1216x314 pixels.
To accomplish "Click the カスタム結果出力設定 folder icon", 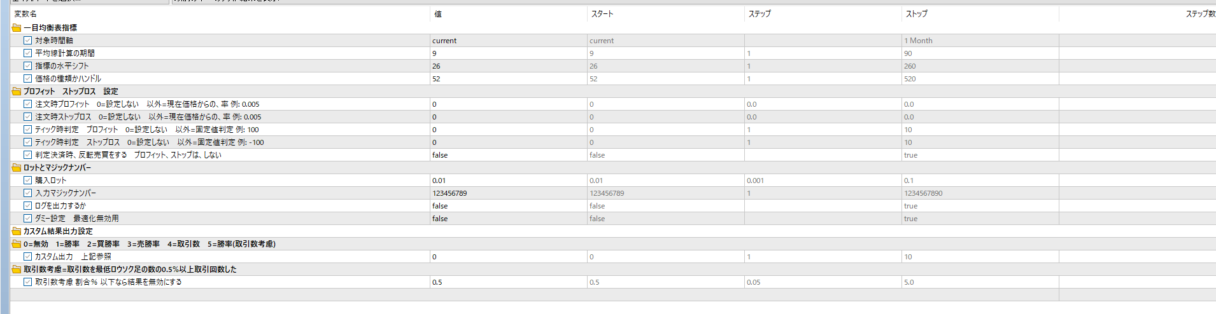I will coord(17,231).
